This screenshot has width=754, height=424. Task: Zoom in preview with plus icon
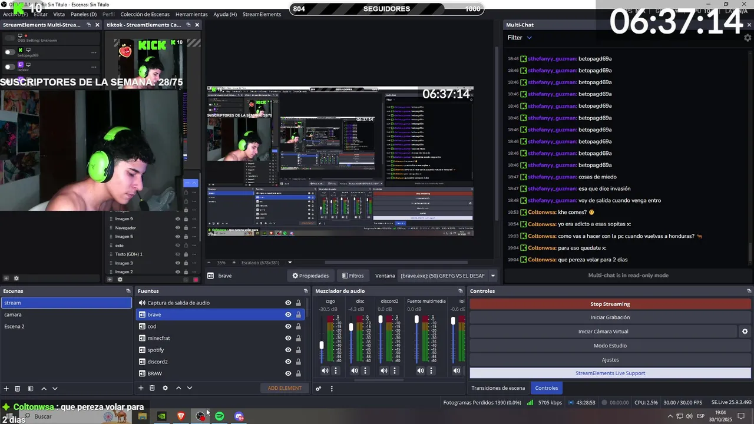234,262
